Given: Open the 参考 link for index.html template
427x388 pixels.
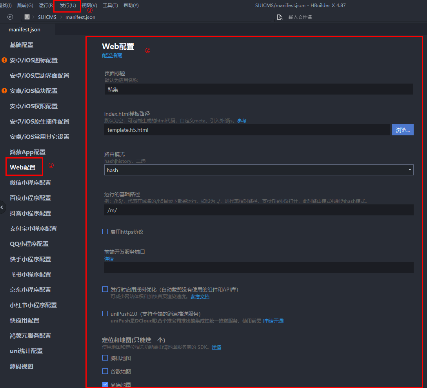Looking at the screenshot, I should [x=242, y=121].
